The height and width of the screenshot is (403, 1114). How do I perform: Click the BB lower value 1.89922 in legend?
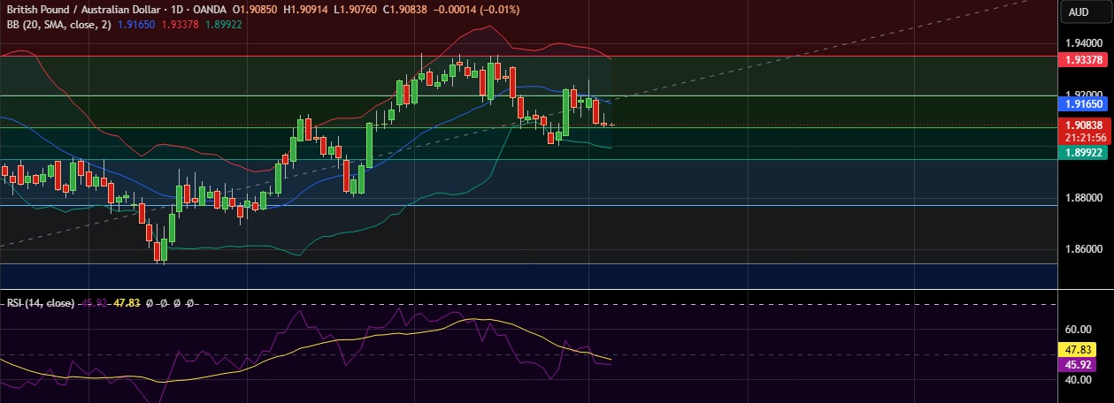(x=223, y=24)
